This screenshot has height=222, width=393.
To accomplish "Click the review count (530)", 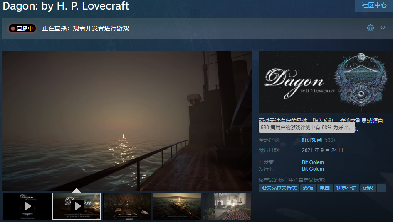I will 329,140.
